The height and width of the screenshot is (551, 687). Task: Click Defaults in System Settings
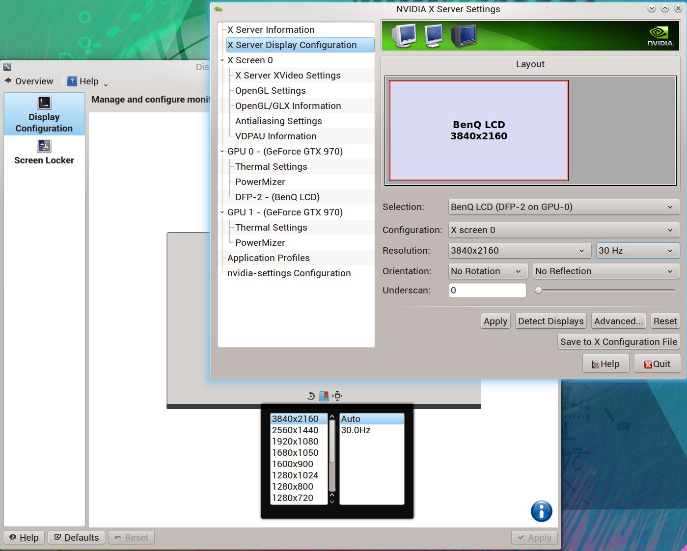pyautogui.click(x=77, y=538)
